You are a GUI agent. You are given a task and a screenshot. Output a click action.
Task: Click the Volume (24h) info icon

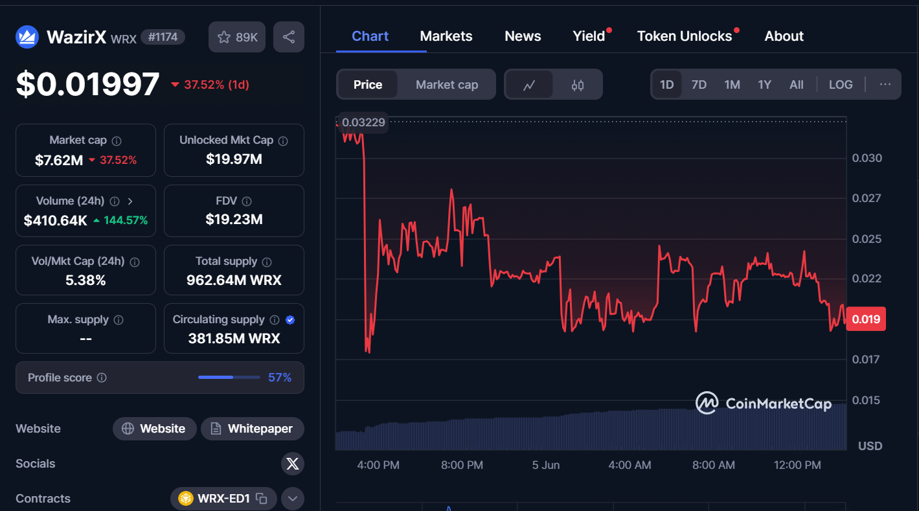115,201
